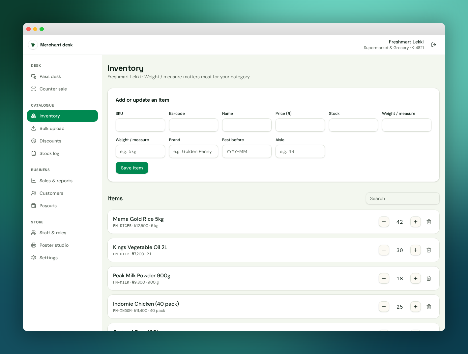Screen dimensions: 468x354
Task: Focus the Brand input field
Action: click(193, 151)
